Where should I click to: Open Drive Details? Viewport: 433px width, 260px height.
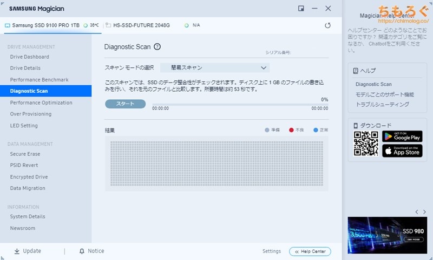pos(25,68)
